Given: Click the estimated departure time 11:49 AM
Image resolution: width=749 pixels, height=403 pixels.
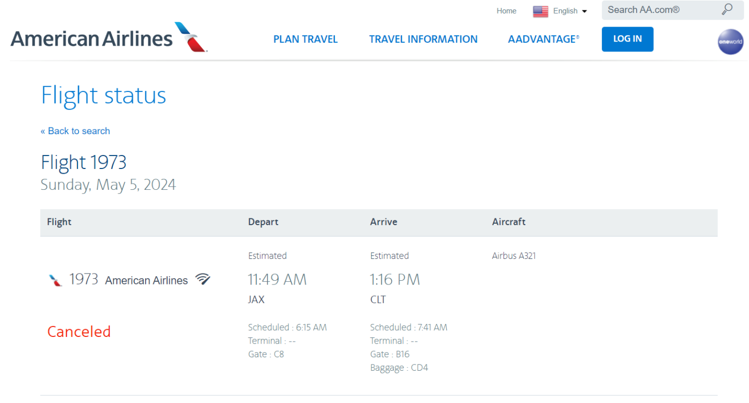Looking at the screenshot, I should [x=277, y=280].
